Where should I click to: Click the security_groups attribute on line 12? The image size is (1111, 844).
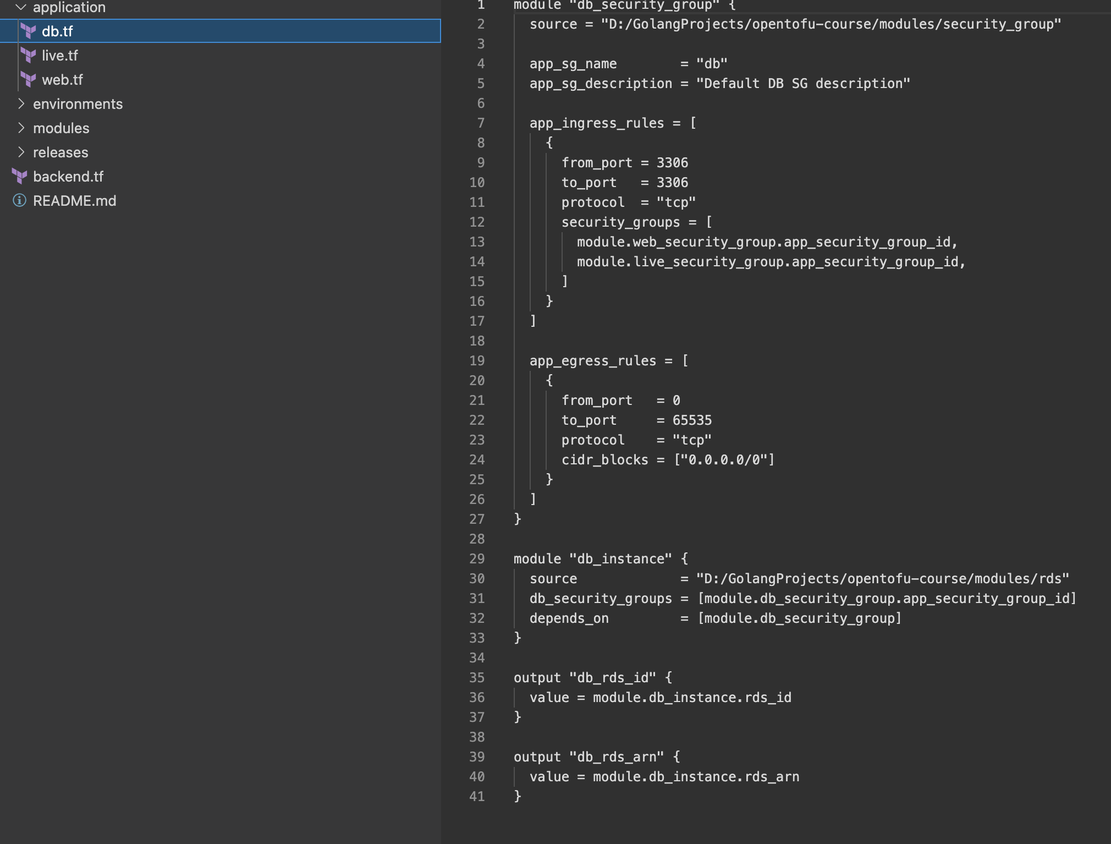pos(620,222)
